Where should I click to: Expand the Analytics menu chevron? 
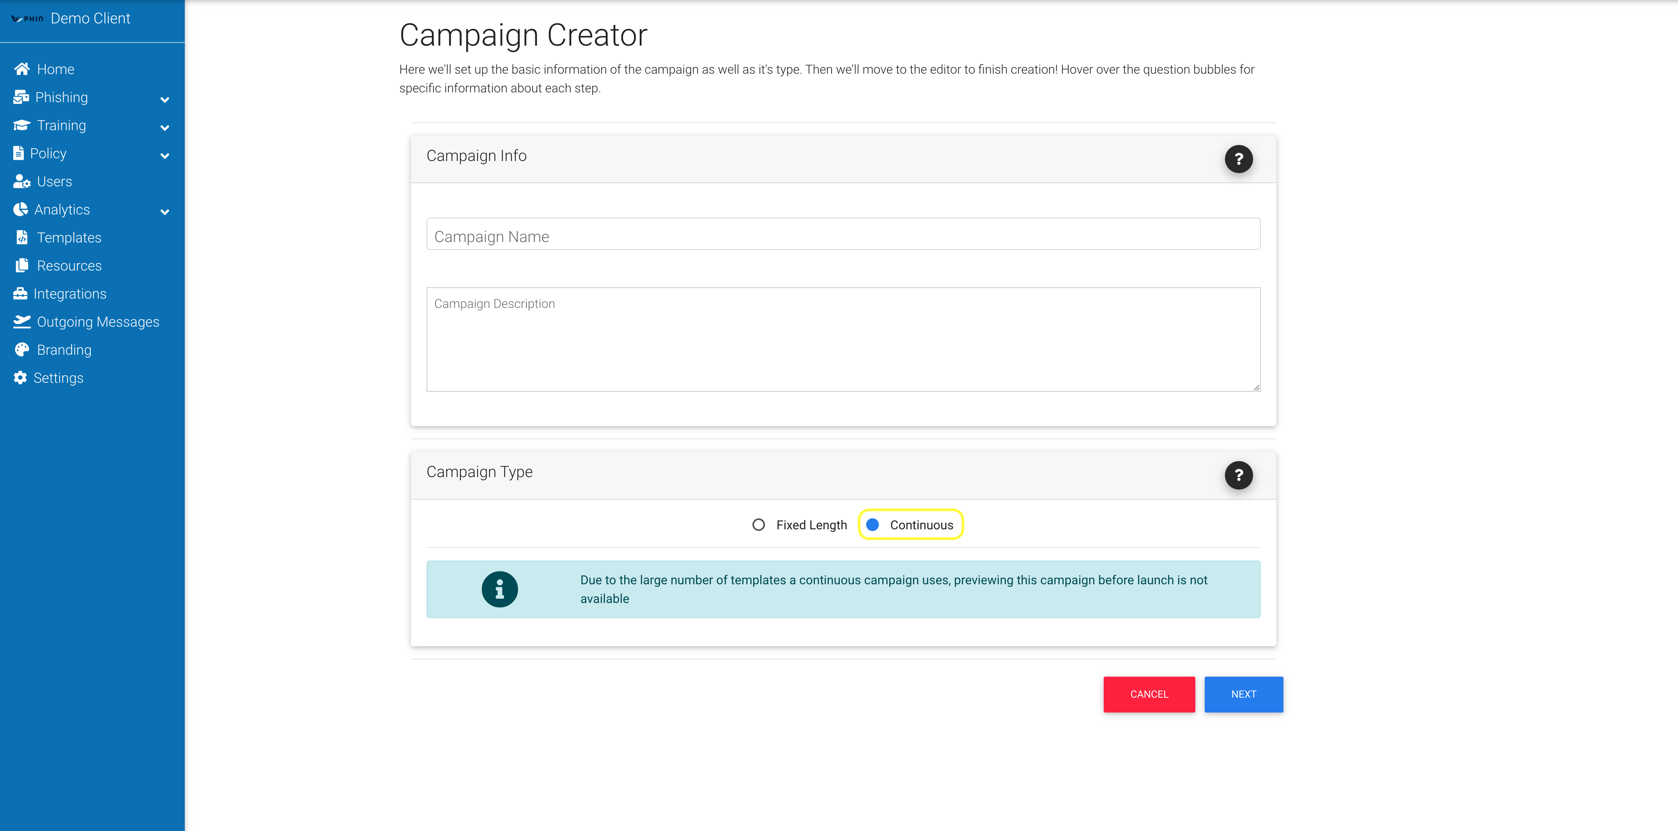(165, 212)
